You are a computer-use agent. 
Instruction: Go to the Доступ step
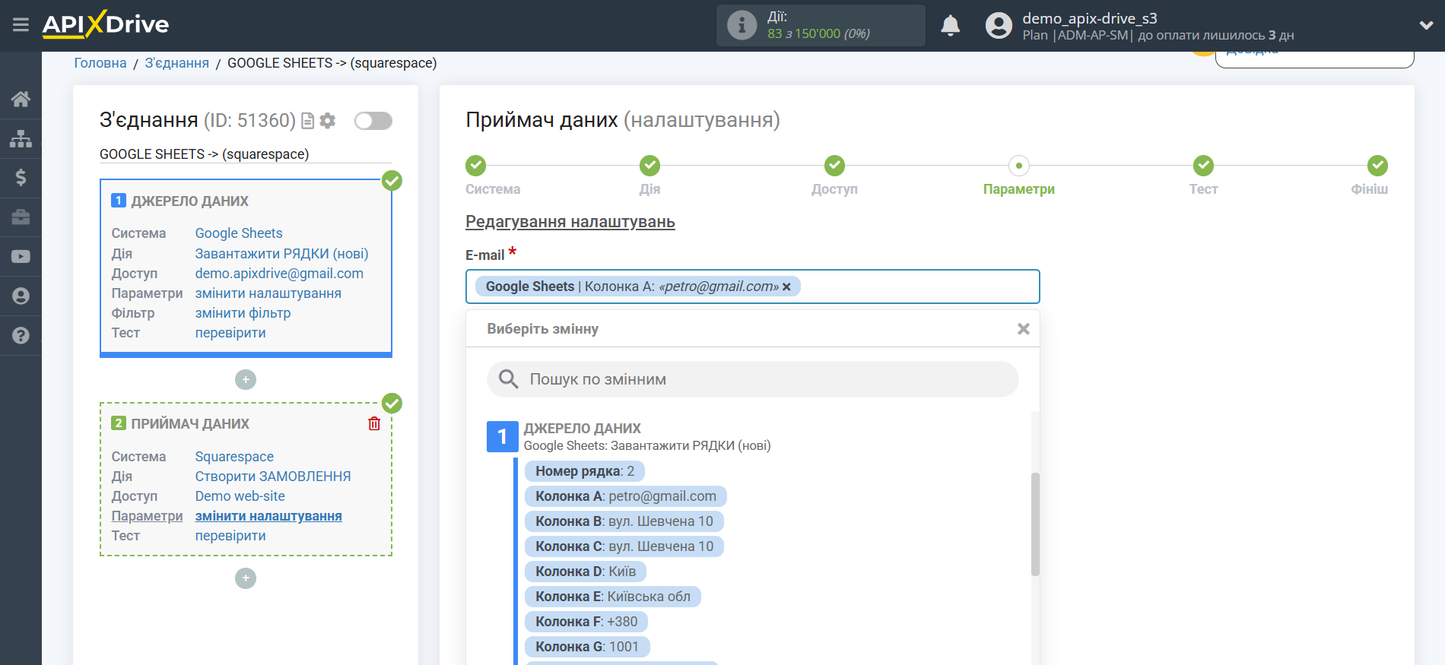coord(834,166)
